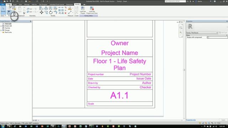228x128 pixels.
Task: Click the Array tool icon
Action: point(59,10)
